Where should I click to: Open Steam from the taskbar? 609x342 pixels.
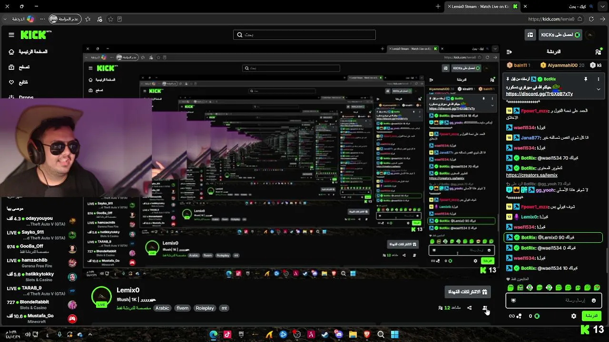coord(325,334)
